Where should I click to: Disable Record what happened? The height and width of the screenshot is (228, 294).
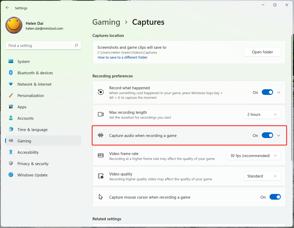267,92
